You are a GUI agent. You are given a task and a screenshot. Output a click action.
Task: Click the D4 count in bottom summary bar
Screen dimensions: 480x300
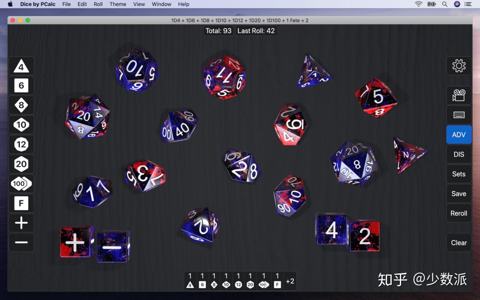[190, 281]
